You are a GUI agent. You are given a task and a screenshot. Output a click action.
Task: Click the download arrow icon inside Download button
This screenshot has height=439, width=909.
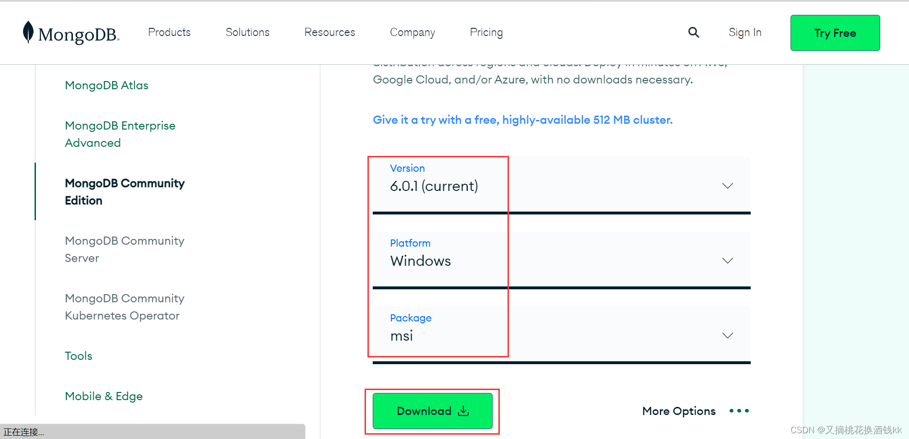pos(463,411)
